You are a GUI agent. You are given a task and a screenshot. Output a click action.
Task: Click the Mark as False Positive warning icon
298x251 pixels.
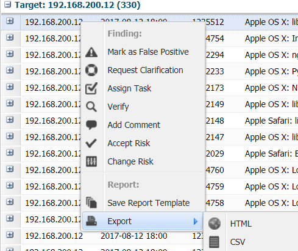pyautogui.click(x=91, y=52)
